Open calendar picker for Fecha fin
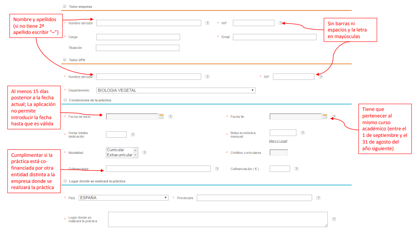Image resolution: width=420 pixels, height=230 pixels. [x=325, y=117]
